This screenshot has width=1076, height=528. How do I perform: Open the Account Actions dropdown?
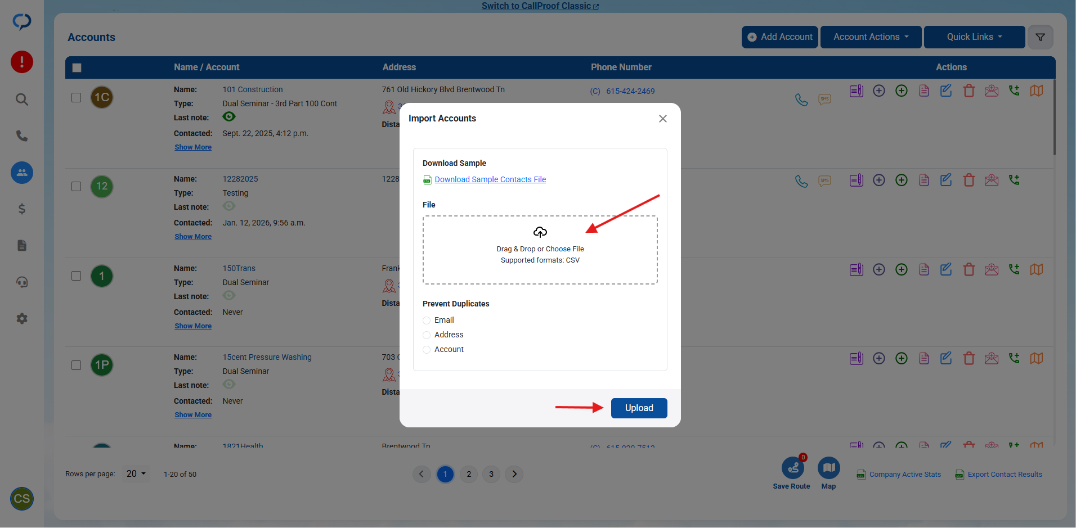(871, 37)
